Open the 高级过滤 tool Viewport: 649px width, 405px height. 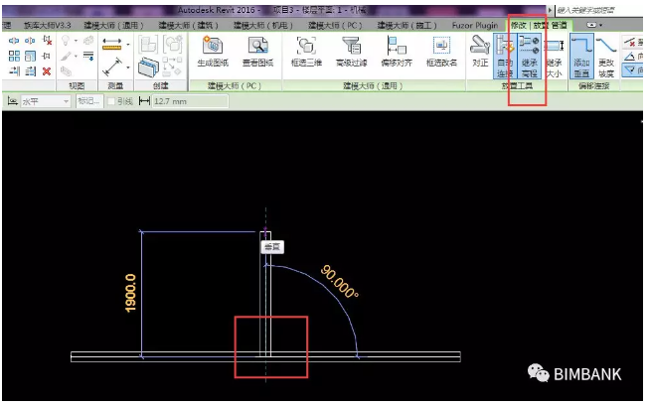click(x=352, y=52)
